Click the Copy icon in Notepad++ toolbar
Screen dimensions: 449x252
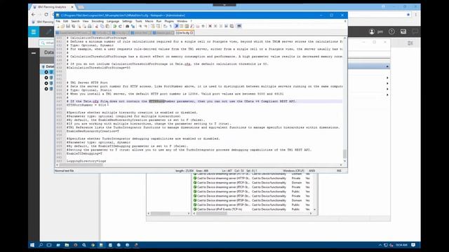pos(102,26)
